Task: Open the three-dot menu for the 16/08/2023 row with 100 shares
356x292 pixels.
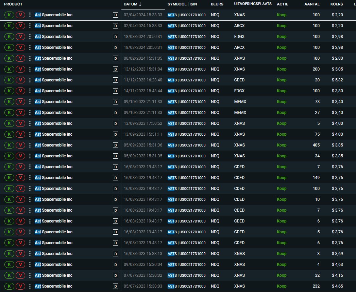Action: [x=30, y=189]
